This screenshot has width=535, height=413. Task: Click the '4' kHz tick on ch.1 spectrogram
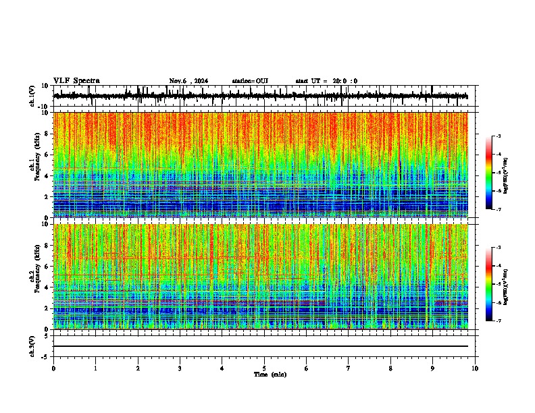coord(47,176)
